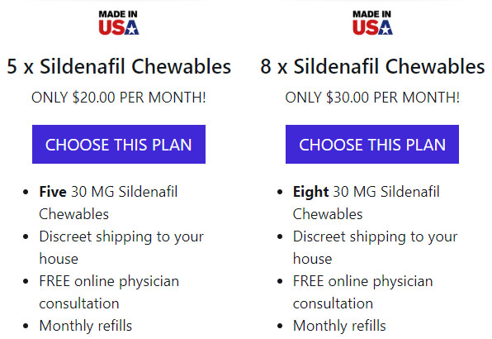Viewport: 492px width, 339px height.
Task: Click Eight 30 MG Sildenafil Chewables text
Action: 367,203
